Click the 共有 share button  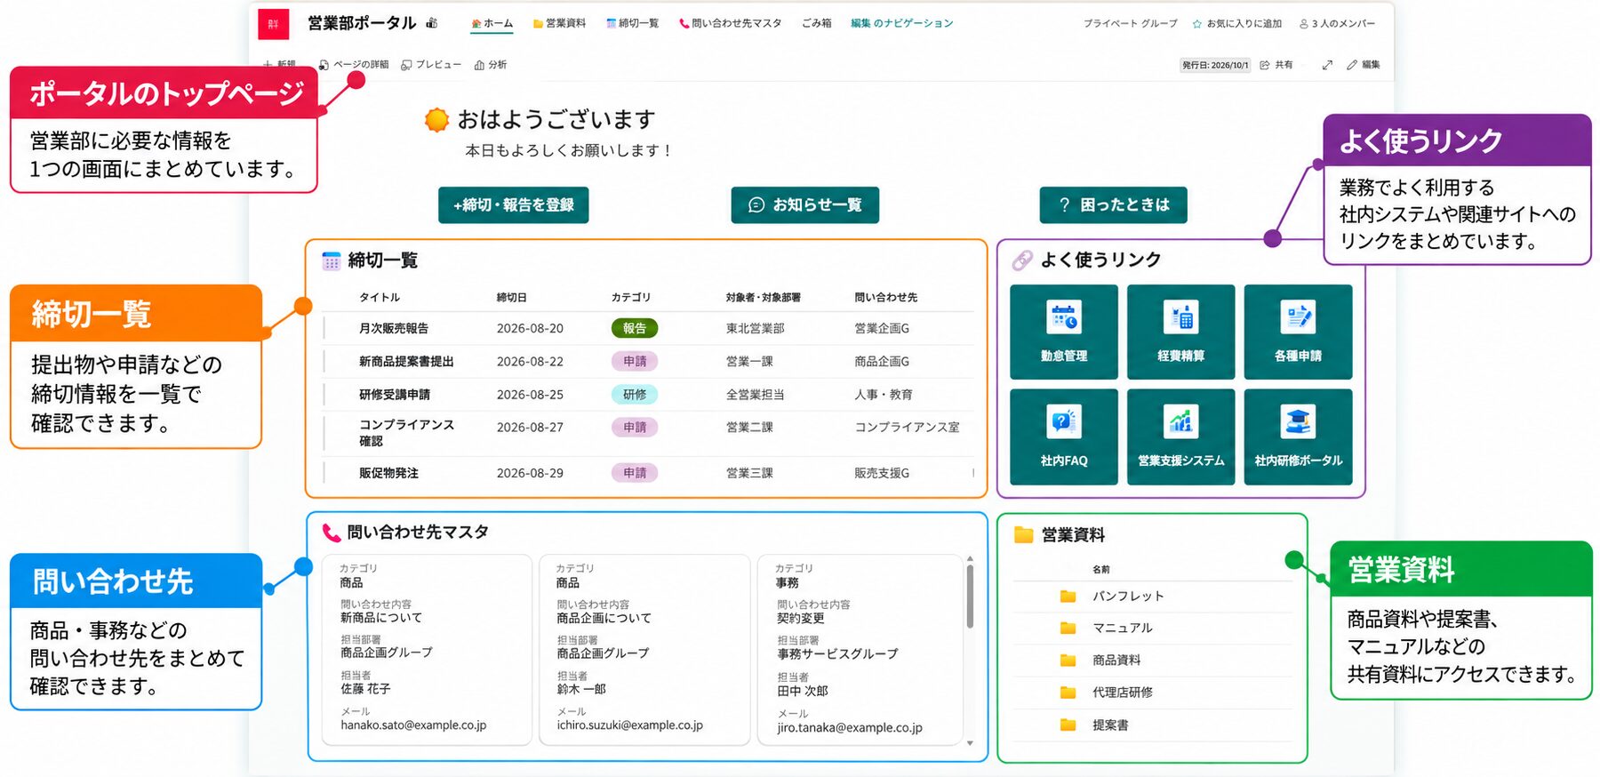1276,65
